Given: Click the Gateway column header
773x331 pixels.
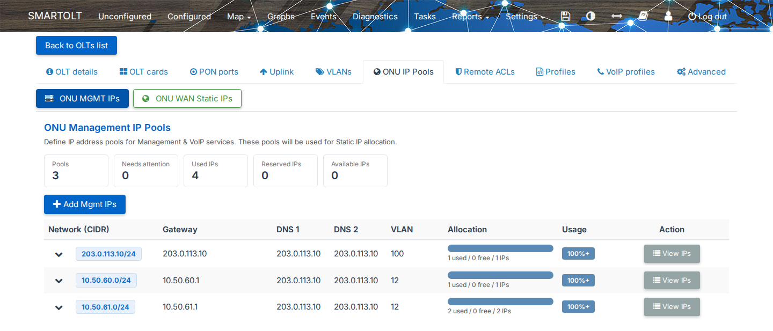Looking at the screenshot, I should coord(180,230).
